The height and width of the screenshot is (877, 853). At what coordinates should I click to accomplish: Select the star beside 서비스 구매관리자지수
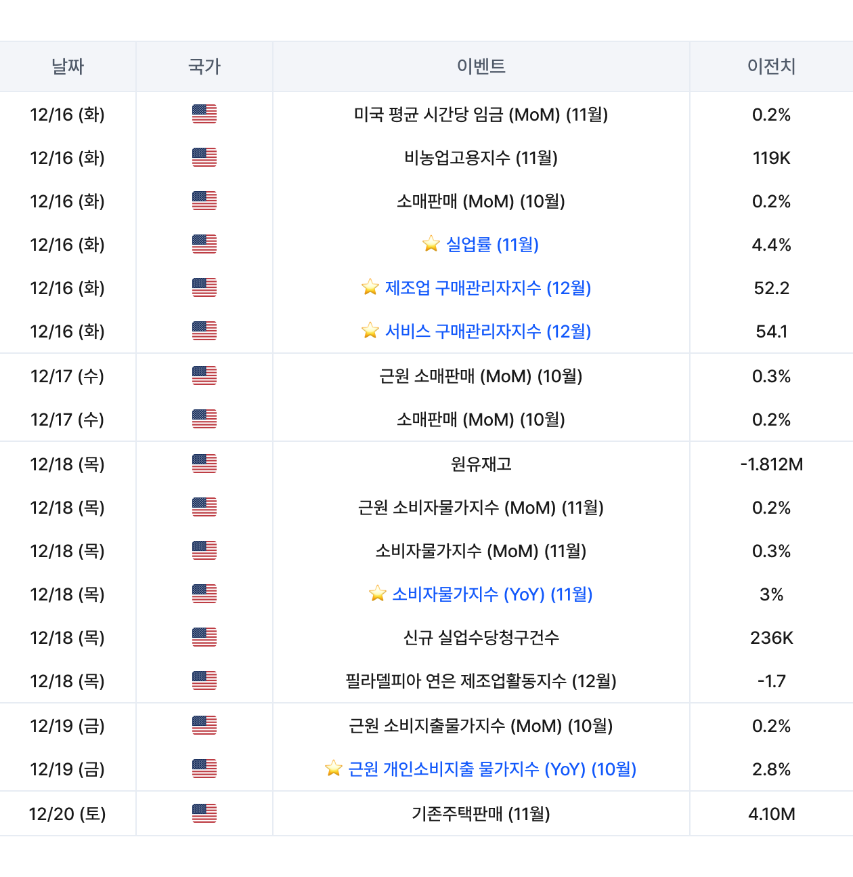(370, 331)
